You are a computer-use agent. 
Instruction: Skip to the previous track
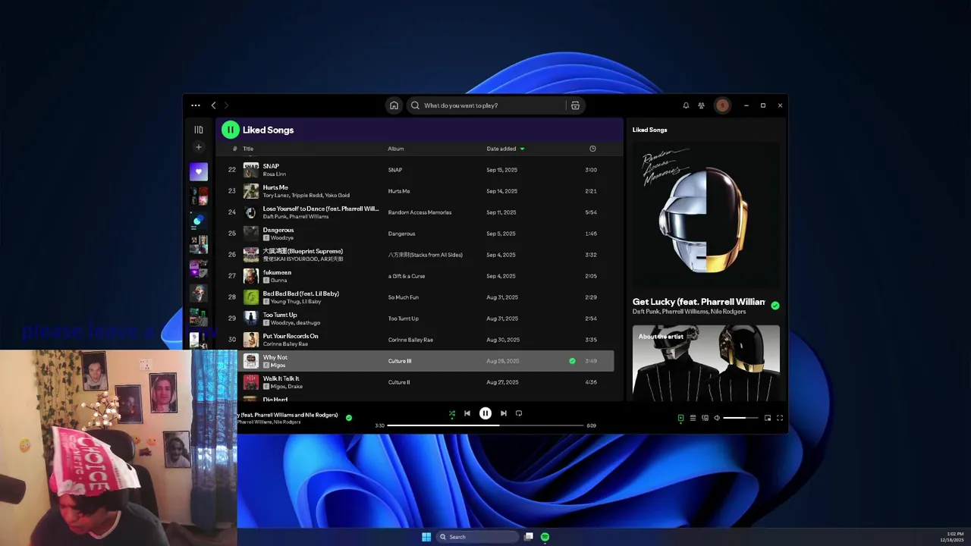tap(467, 413)
